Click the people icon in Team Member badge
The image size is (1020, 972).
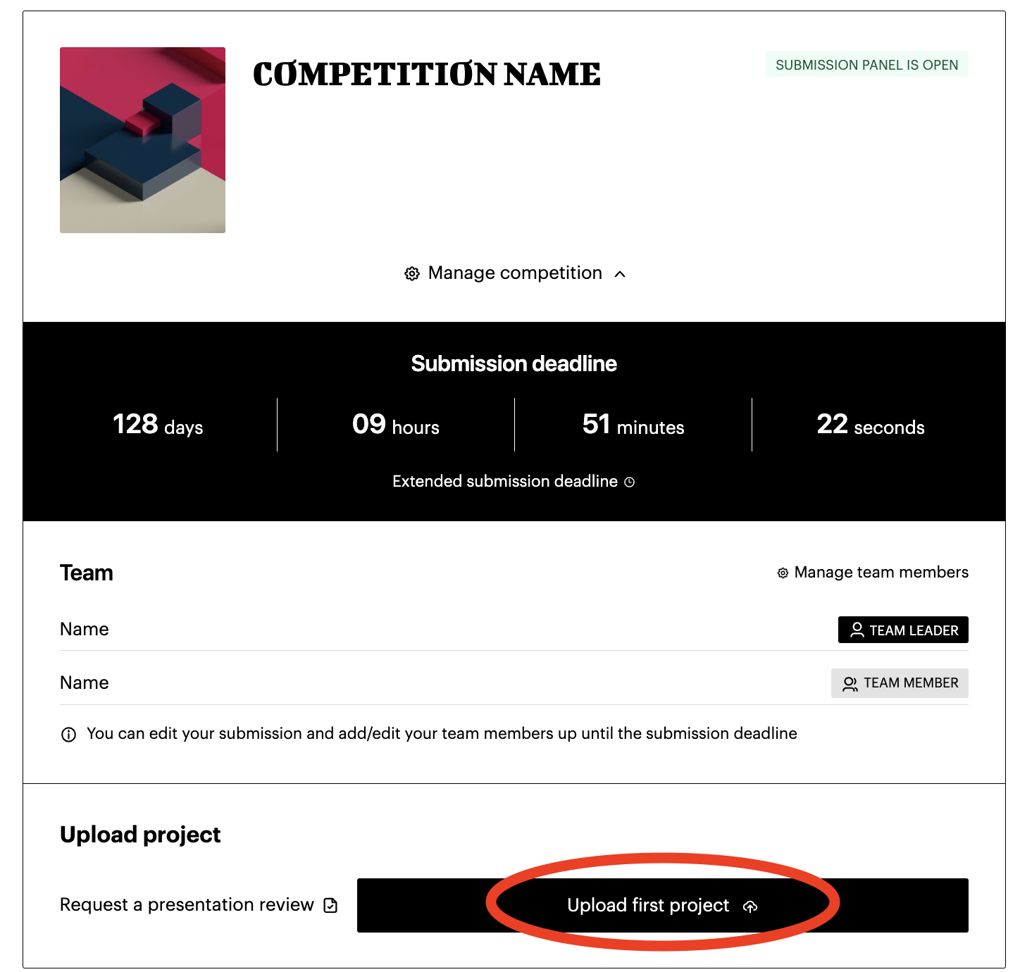click(x=850, y=683)
